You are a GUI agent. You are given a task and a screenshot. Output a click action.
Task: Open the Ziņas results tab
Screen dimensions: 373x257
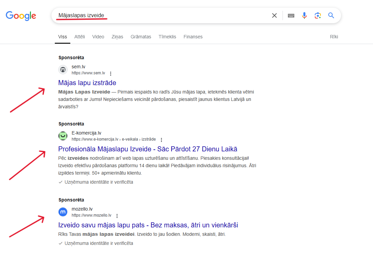click(x=117, y=37)
